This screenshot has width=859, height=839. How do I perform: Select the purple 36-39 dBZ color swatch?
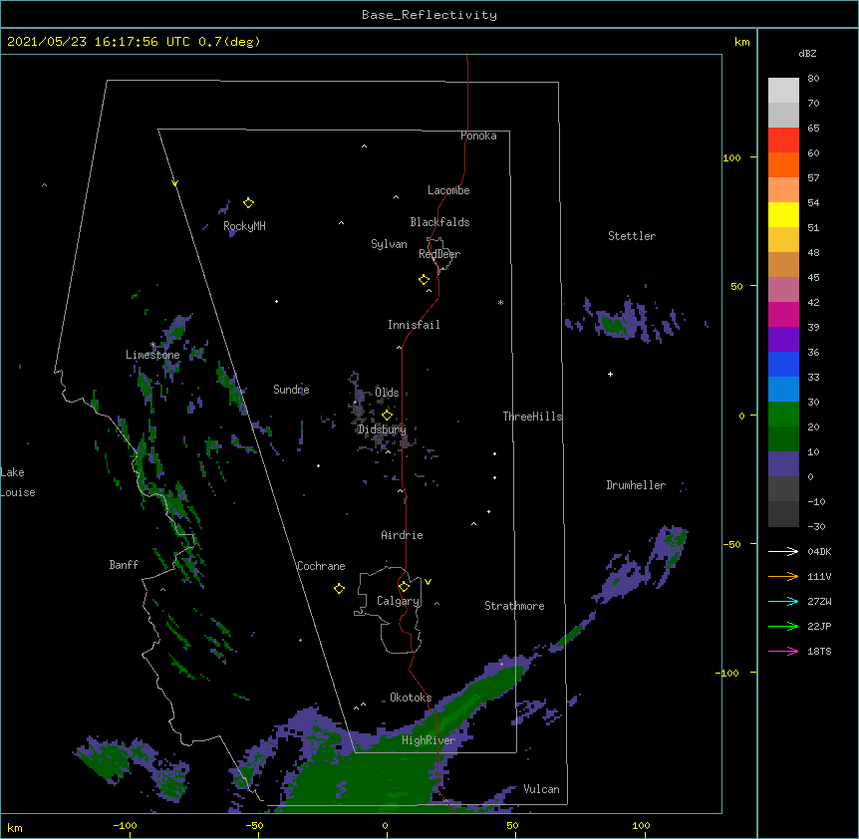[783, 340]
